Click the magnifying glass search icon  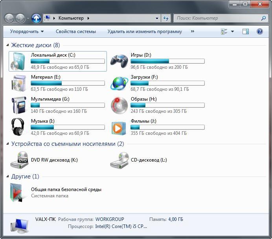(263, 18)
